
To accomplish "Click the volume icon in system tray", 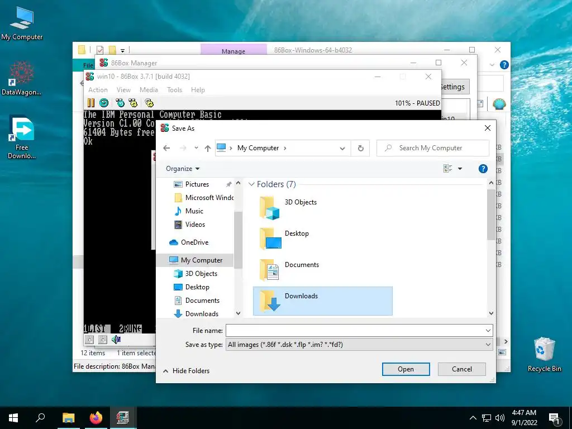I will coord(500,418).
